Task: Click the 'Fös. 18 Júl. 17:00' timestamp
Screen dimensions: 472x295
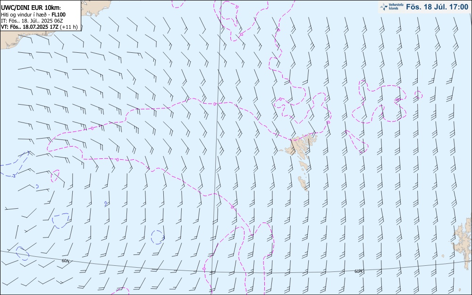Action: click(437, 7)
